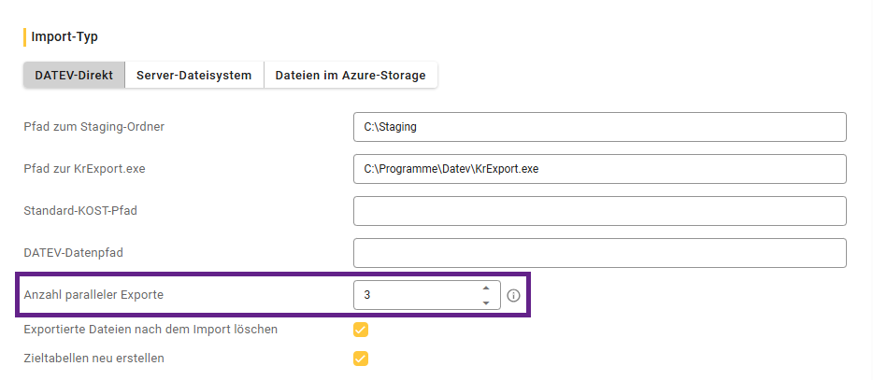Click the Exportierte Dateien nach dem Import löschen label
The width and height of the screenshot is (873, 380).
pos(150,330)
